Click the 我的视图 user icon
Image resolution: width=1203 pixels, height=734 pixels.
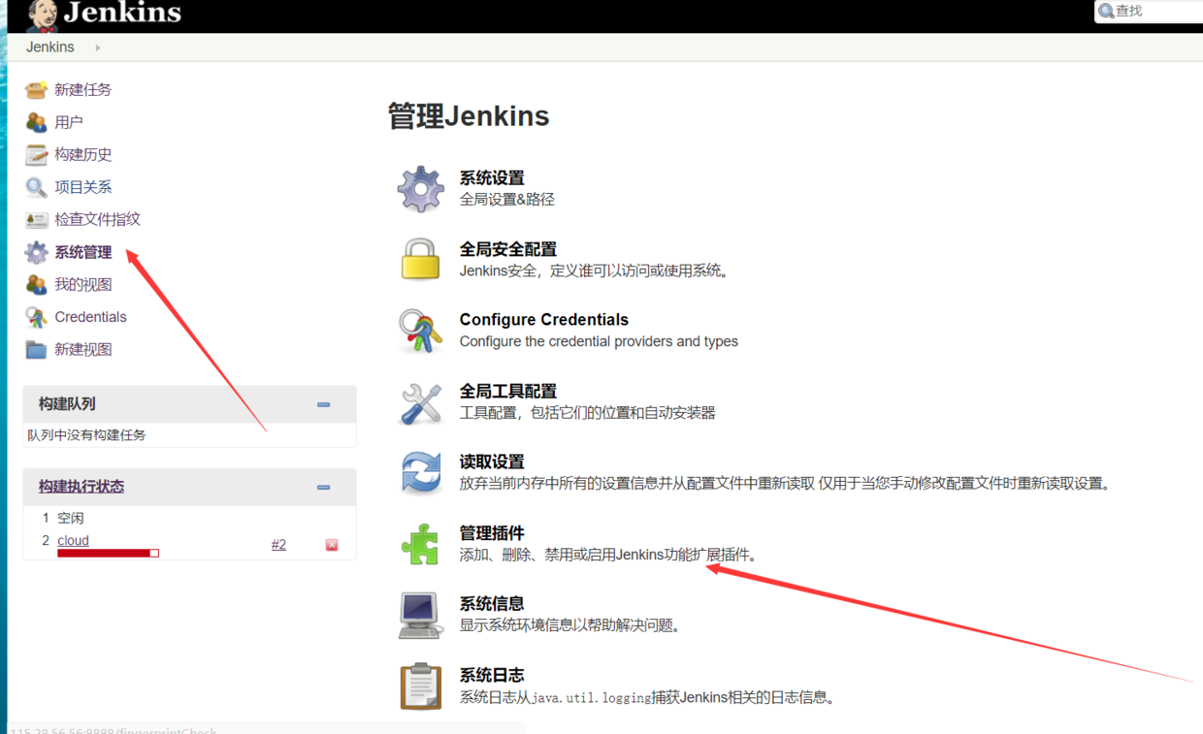(x=36, y=285)
